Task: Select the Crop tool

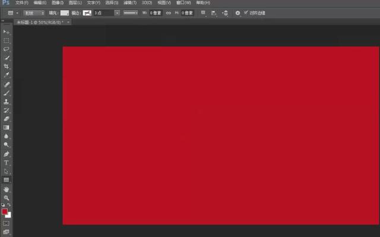Action: [x=7, y=66]
